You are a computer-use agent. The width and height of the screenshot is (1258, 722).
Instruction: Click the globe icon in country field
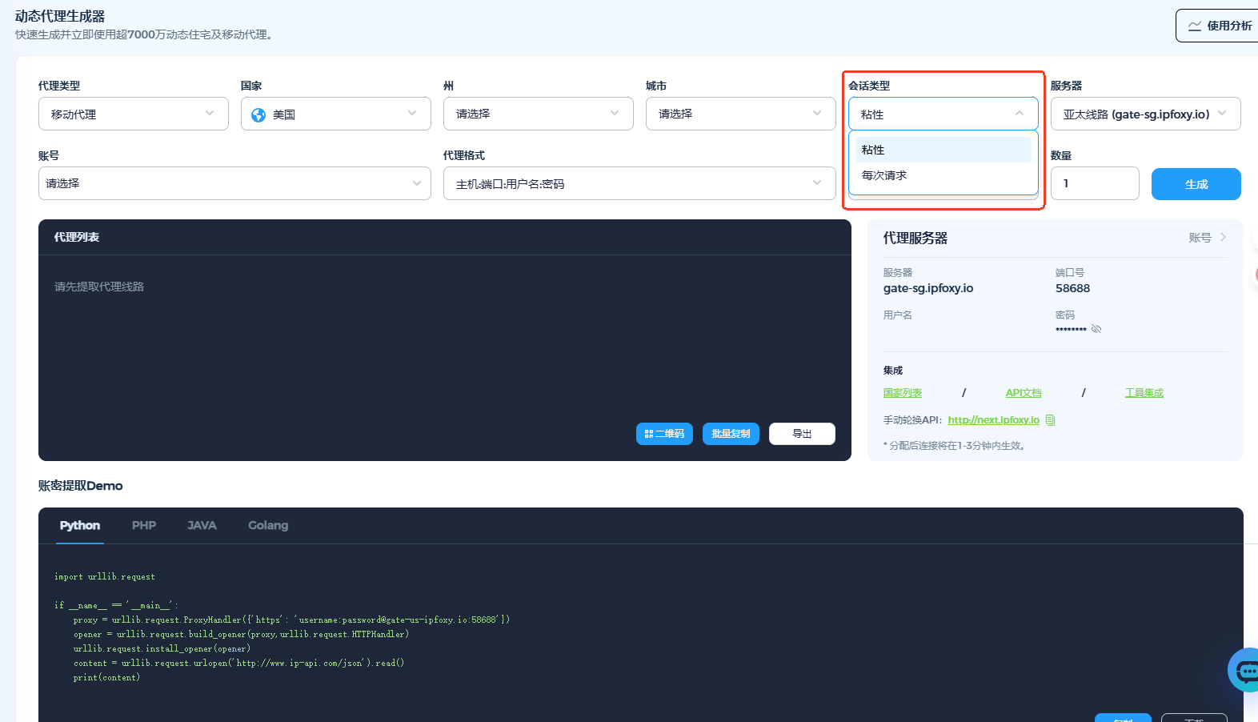click(258, 114)
